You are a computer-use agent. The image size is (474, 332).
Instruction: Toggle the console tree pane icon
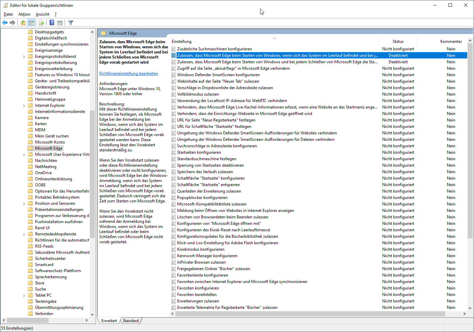pos(31,23)
